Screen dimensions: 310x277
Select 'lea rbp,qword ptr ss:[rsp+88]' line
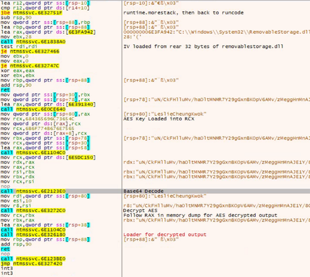45,27
